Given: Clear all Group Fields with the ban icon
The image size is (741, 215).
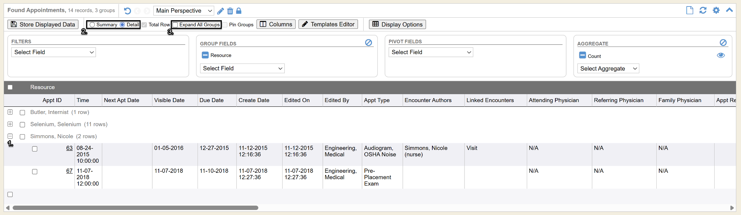Looking at the screenshot, I should coord(368,43).
